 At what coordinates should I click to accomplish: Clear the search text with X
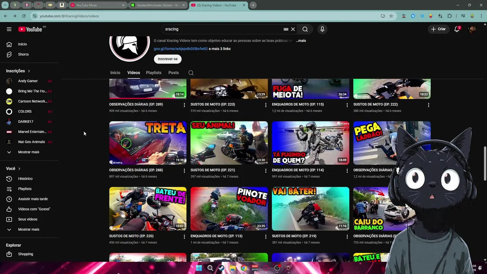point(293,29)
